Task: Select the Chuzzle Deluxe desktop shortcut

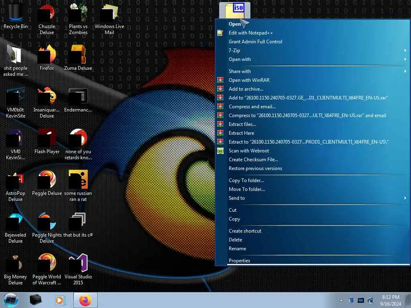Action: pos(47,19)
